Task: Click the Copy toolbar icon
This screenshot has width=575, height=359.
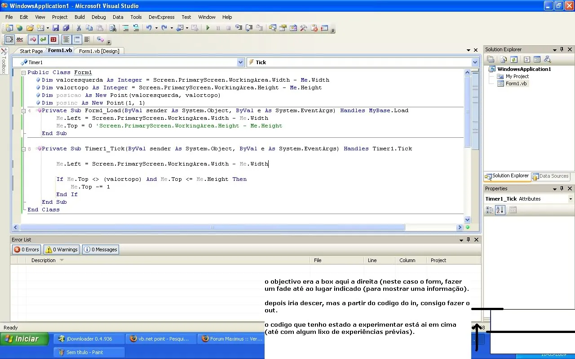Action: (x=89, y=28)
